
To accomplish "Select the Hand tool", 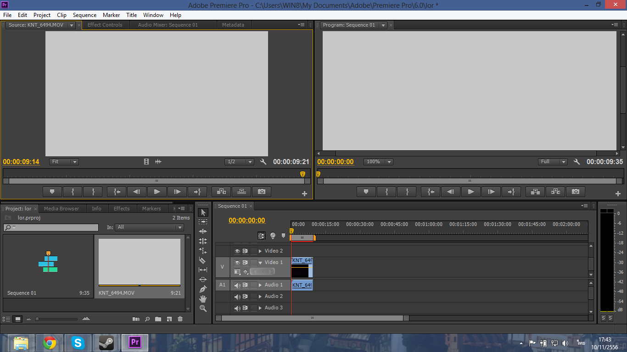I will [203, 299].
